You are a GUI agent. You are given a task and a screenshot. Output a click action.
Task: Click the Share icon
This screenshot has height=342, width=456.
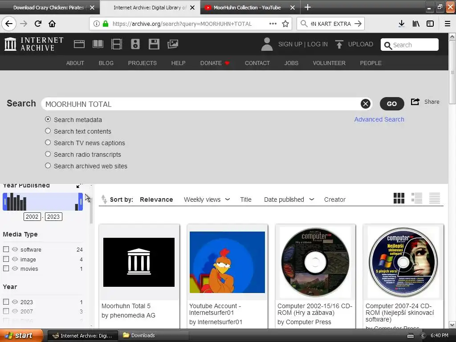tap(415, 102)
